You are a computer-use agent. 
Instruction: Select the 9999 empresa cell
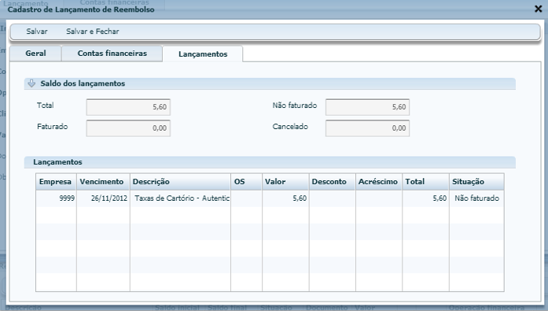(56, 198)
